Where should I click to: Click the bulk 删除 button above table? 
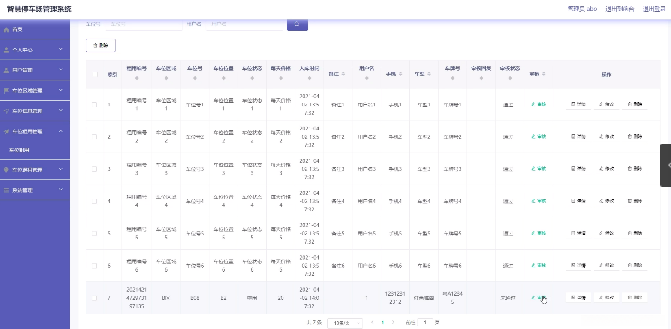point(101,45)
